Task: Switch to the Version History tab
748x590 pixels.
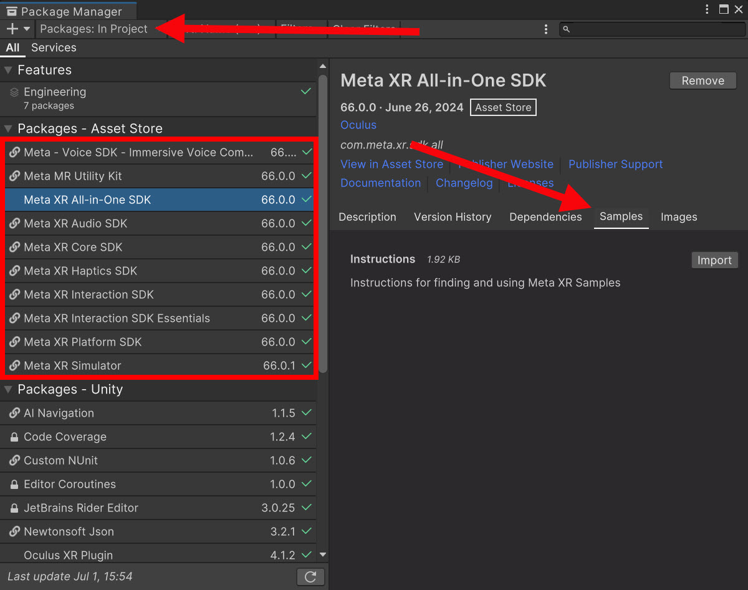Action: click(x=453, y=217)
